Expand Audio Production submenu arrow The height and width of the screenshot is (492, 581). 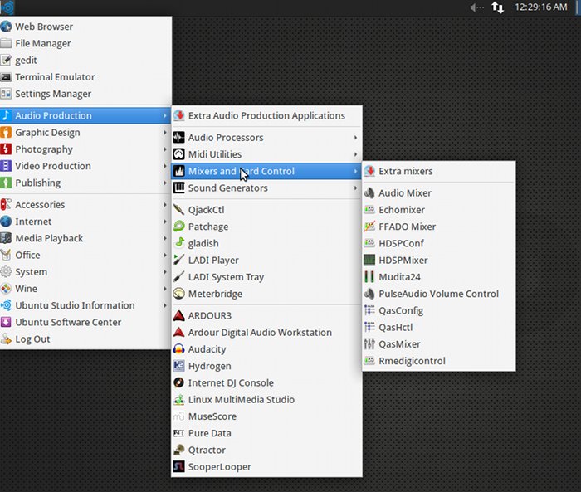point(165,115)
